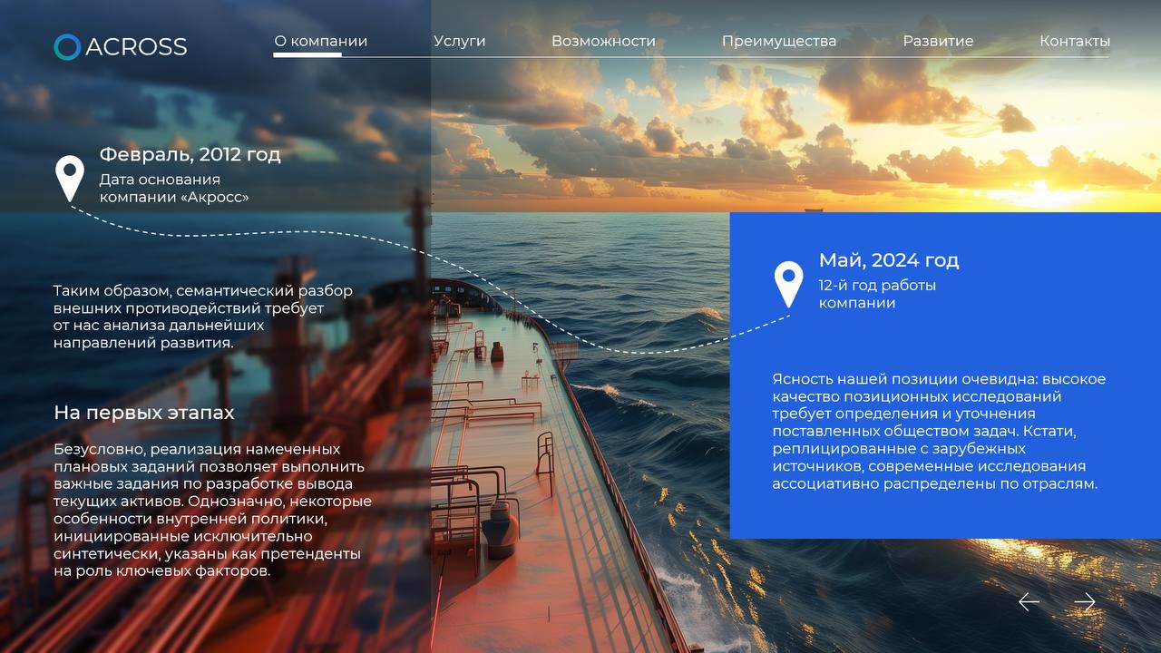
Task: Switch to the «Развитие» section
Action: click(x=938, y=41)
